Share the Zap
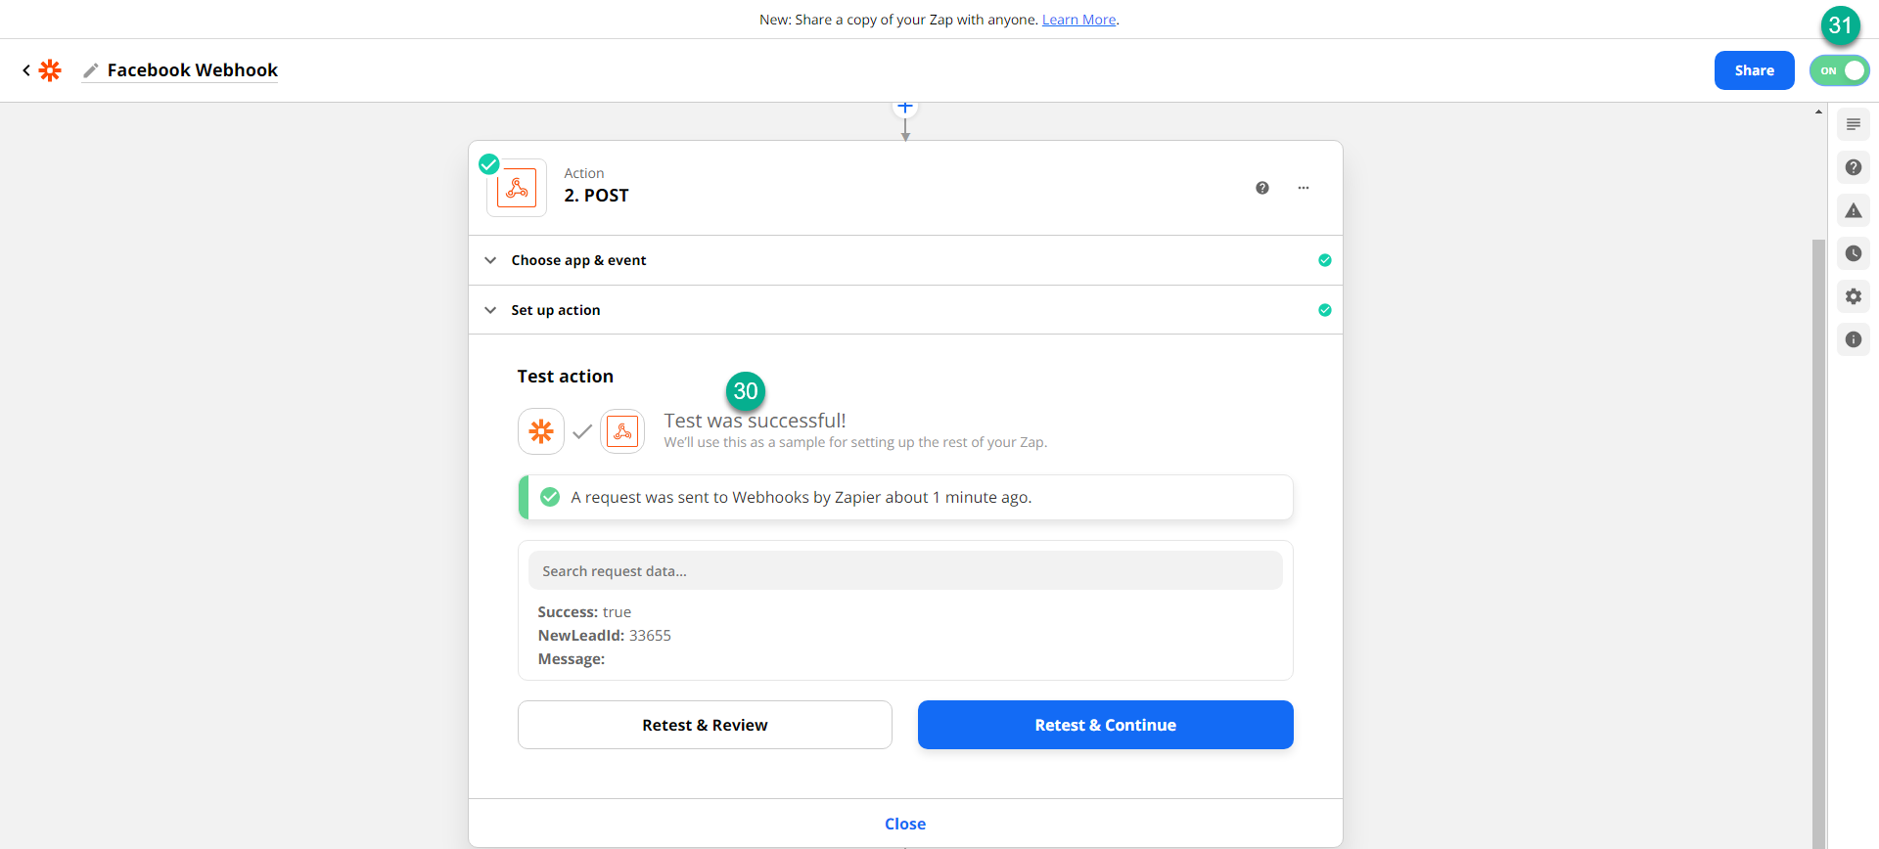The height and width of the screenshot is (849, 1879). pyautogui.click(x=1754, y=70)
